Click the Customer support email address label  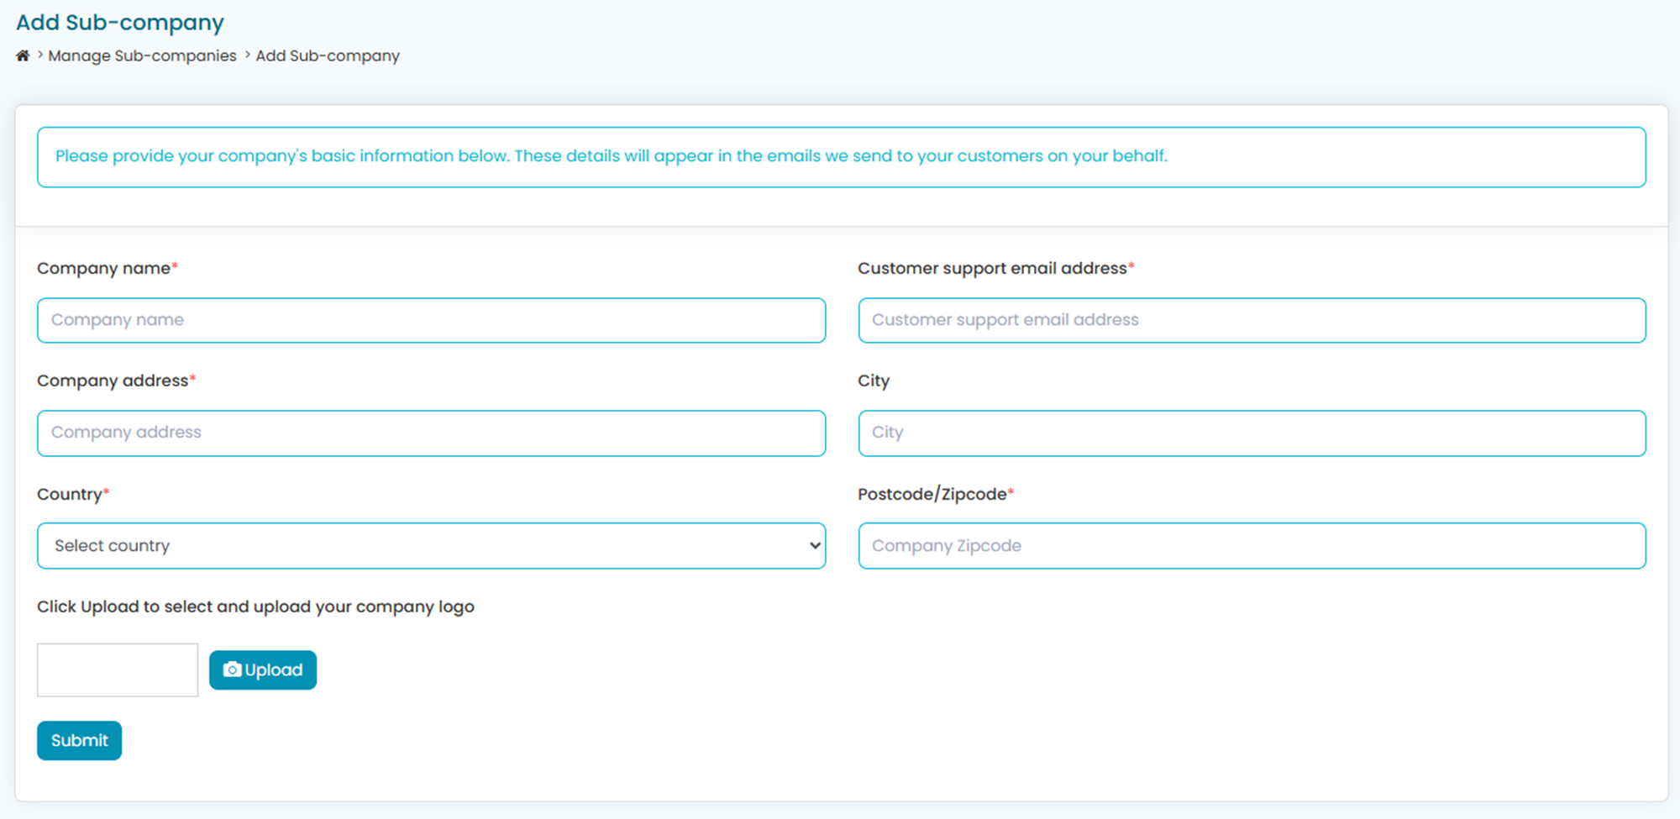click(992, 268)
